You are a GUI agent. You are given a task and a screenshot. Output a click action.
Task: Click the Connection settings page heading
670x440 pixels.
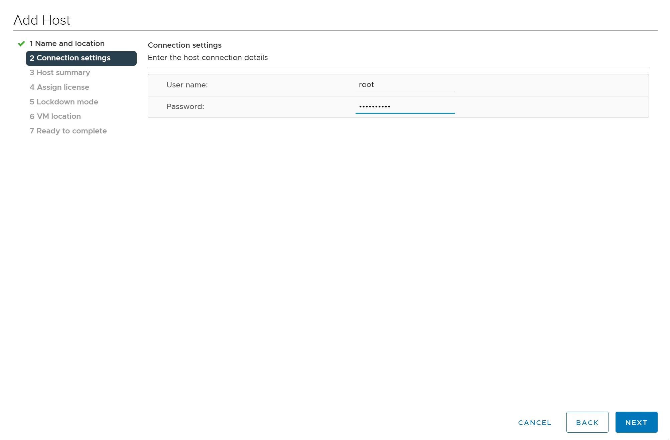click(x=184, y=45)
